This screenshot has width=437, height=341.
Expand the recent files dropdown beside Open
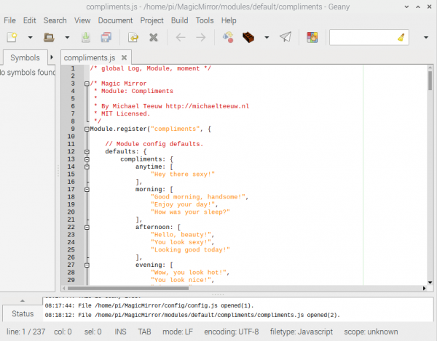coord(67,37)
